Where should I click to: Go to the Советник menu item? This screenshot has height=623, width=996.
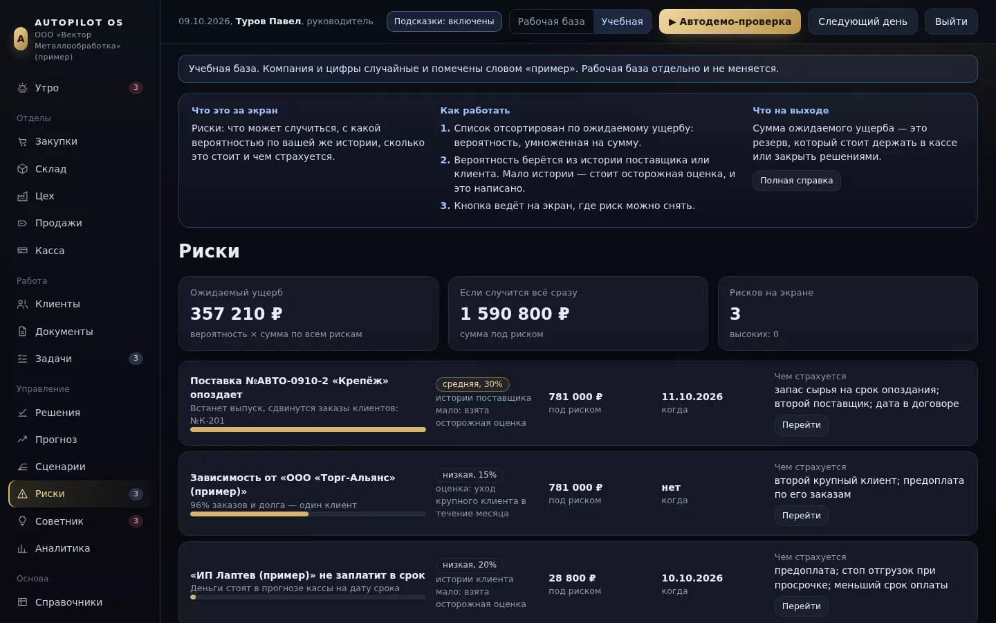click(80, 521)
